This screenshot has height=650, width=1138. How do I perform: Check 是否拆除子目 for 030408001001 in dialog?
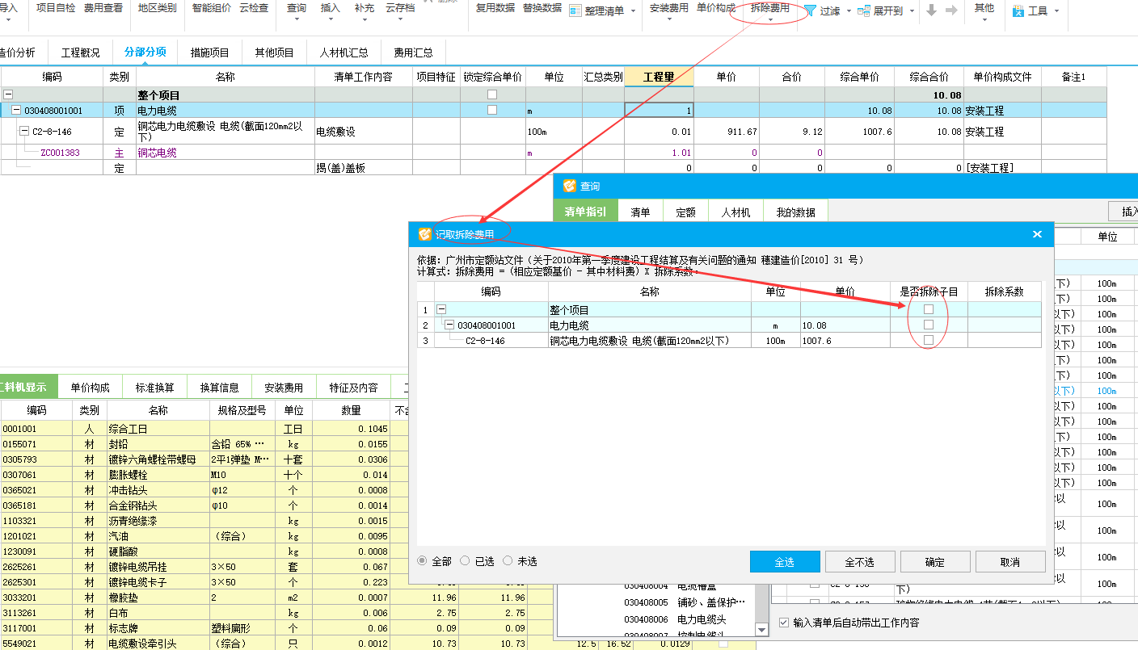[x=929, y=325]
